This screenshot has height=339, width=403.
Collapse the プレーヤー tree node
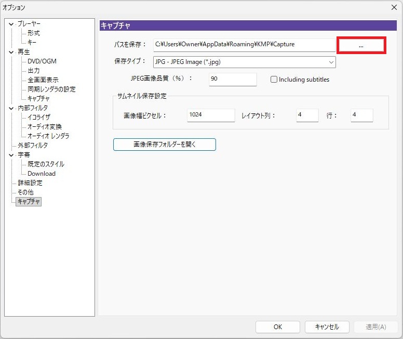tap(11, 24)
